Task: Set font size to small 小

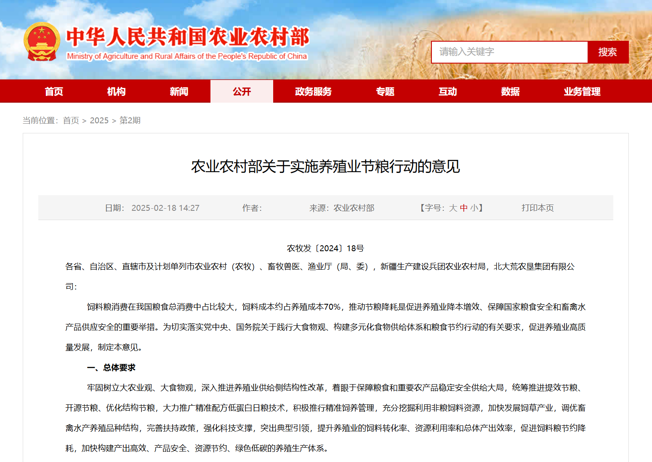Action: tap(474, 208)
